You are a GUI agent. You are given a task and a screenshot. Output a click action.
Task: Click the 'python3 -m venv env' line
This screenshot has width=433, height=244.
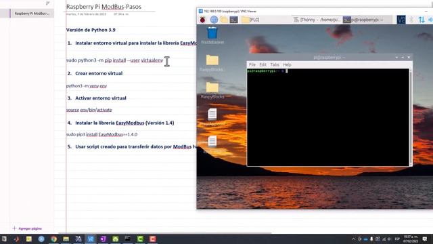(x=87, y=86)
